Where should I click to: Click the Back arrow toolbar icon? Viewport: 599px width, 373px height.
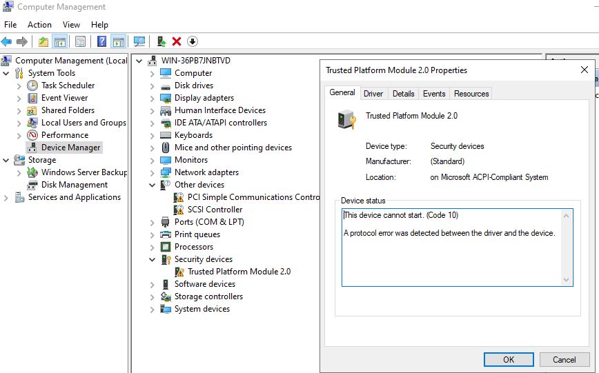pyautogui.click(x=7, y=41)
